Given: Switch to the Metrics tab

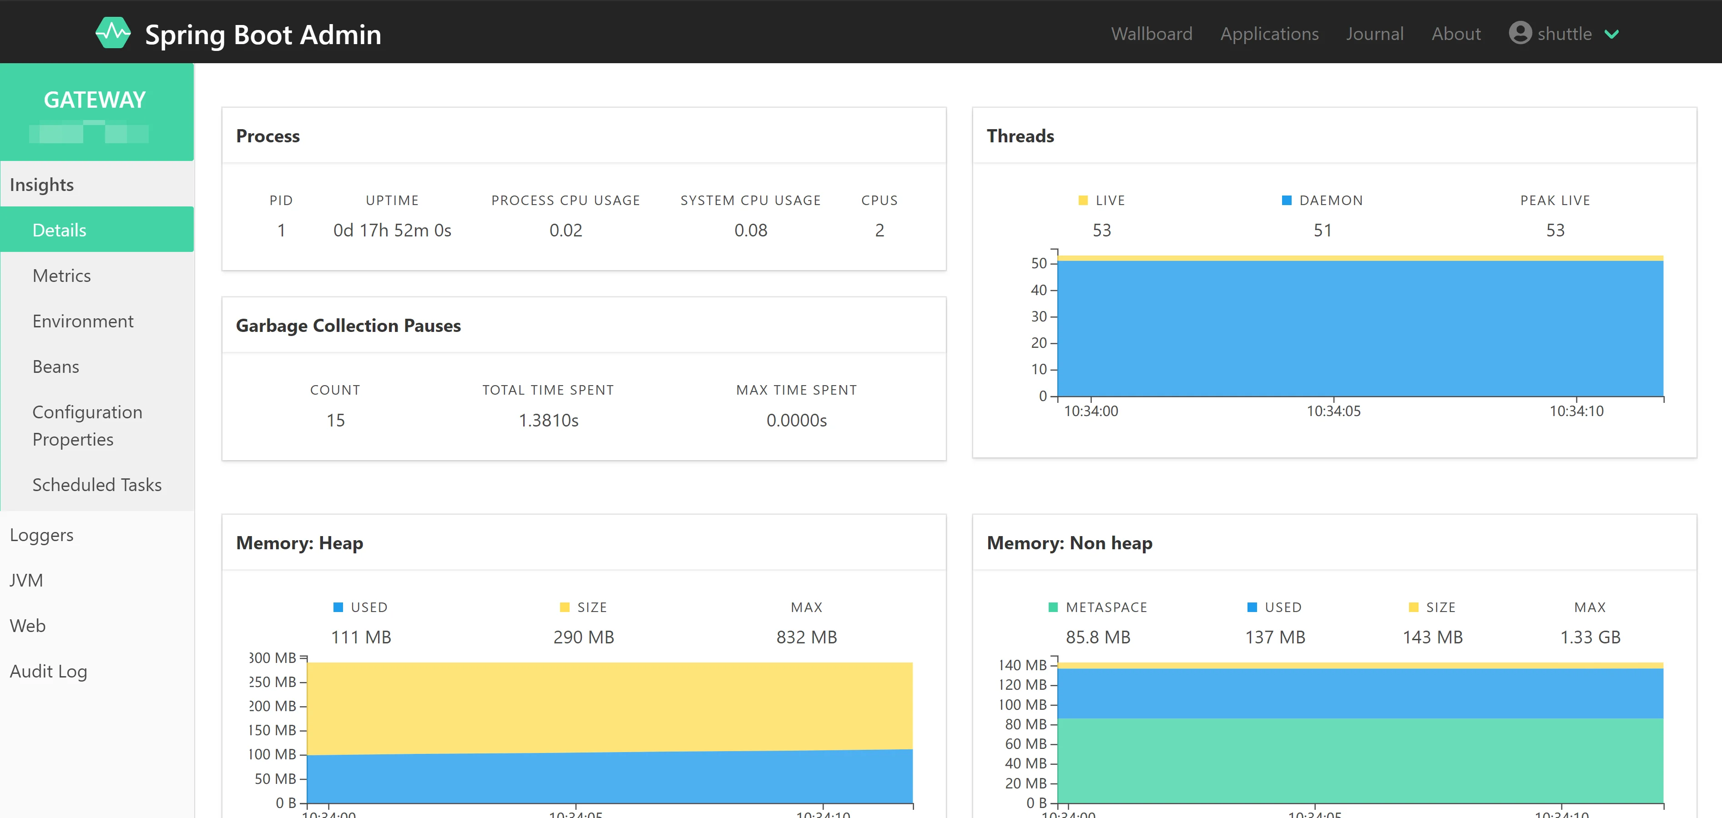Looking at the screenshot, I should pos(61,276).
